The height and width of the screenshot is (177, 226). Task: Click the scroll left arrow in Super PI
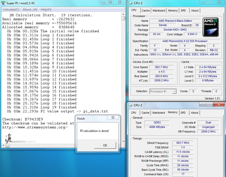point(3,145)
